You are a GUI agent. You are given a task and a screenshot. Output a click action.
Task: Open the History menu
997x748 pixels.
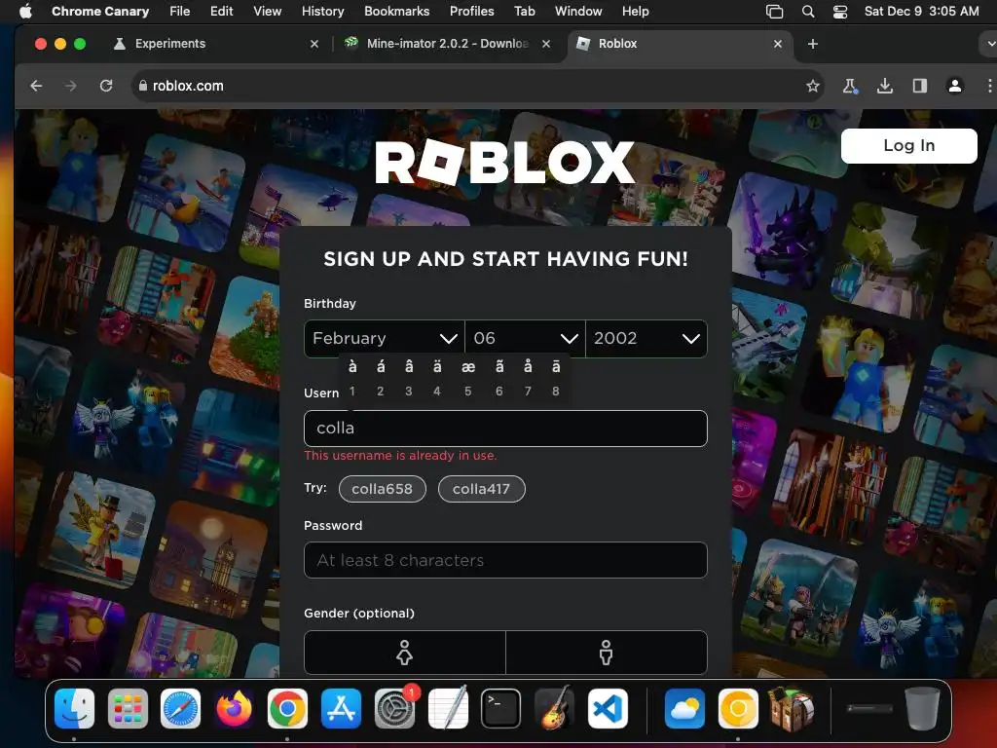pos(322,11)
